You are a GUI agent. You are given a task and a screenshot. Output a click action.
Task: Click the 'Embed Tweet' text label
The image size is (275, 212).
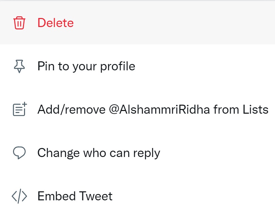point(75,196)
